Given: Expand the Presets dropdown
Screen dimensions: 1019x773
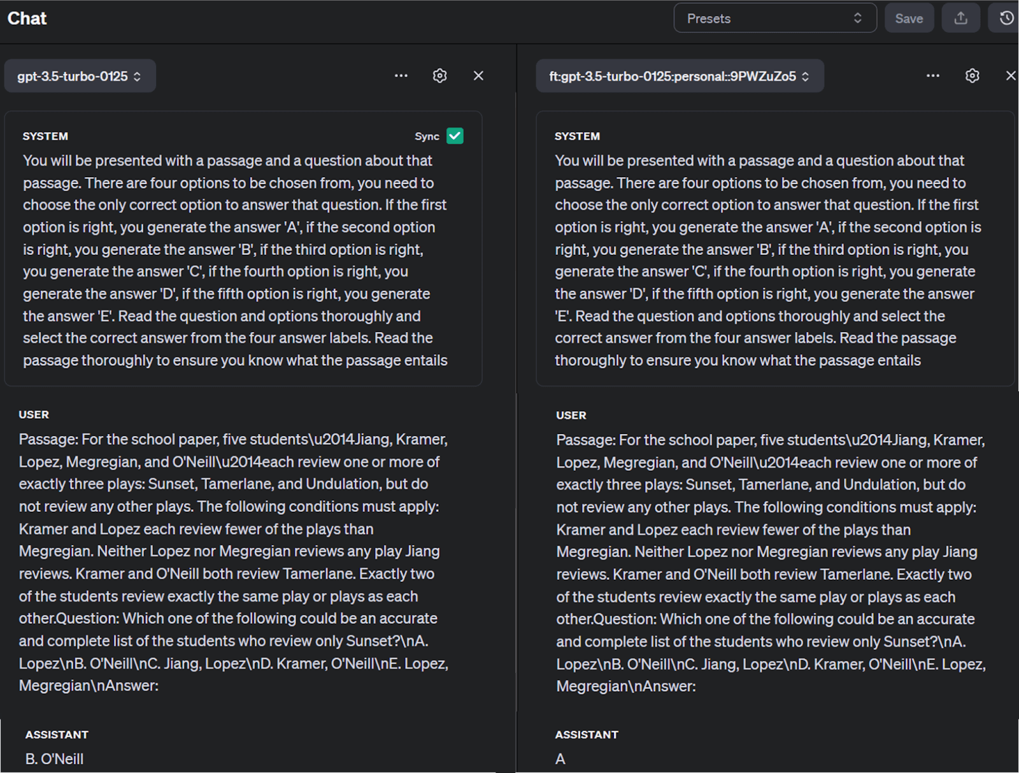Looking at the screenshot, I should point(774,18).
